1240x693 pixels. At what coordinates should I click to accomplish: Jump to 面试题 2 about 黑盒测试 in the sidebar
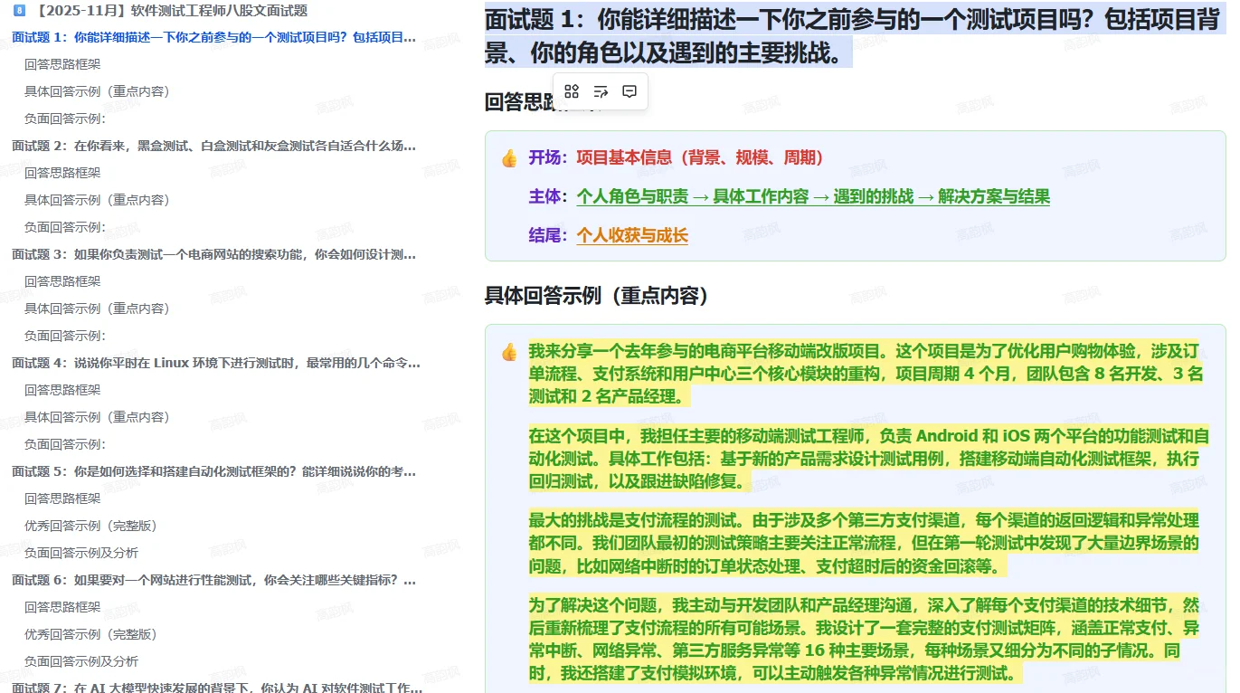(213, 146)
